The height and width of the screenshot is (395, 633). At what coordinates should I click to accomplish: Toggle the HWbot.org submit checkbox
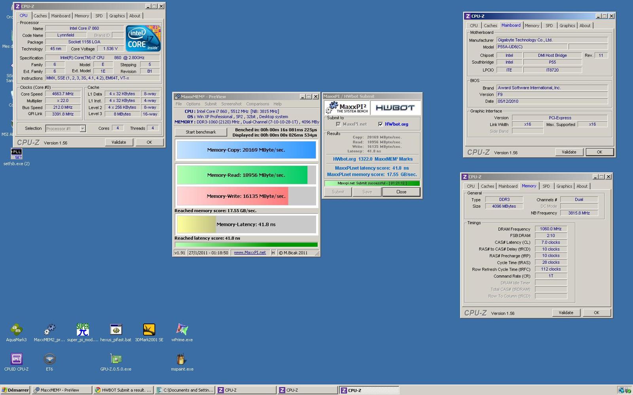381,124
